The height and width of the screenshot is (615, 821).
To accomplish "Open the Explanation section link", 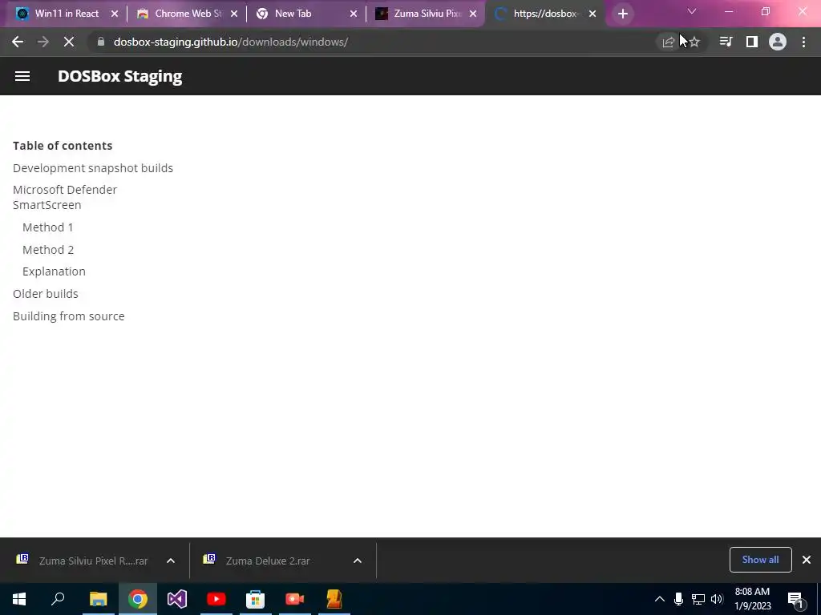I will [x=54, y=271].
